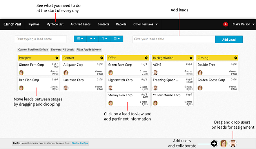
Task: Click the assignee avatar on Green Ram Corp
Action: (111, 72)
